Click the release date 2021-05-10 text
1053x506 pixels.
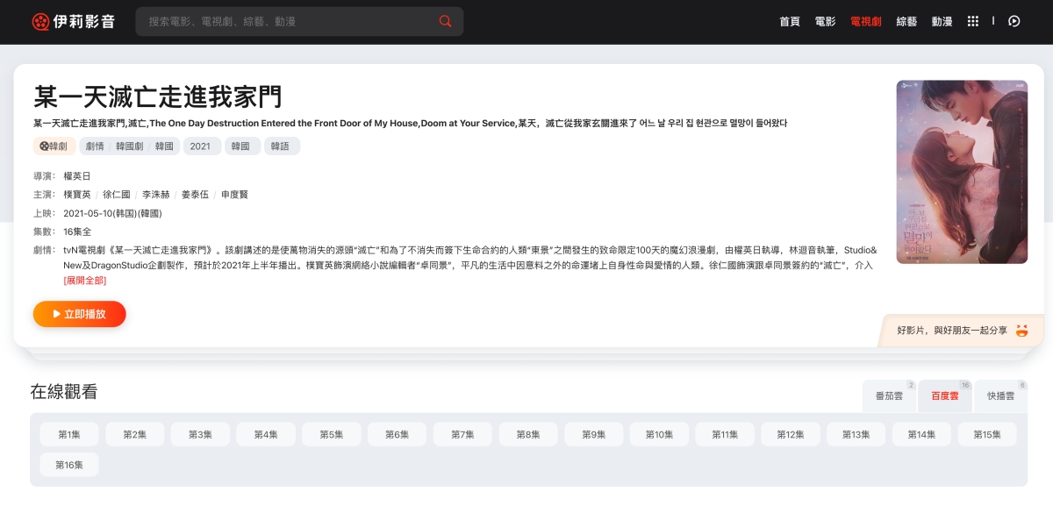coord(113,213)
